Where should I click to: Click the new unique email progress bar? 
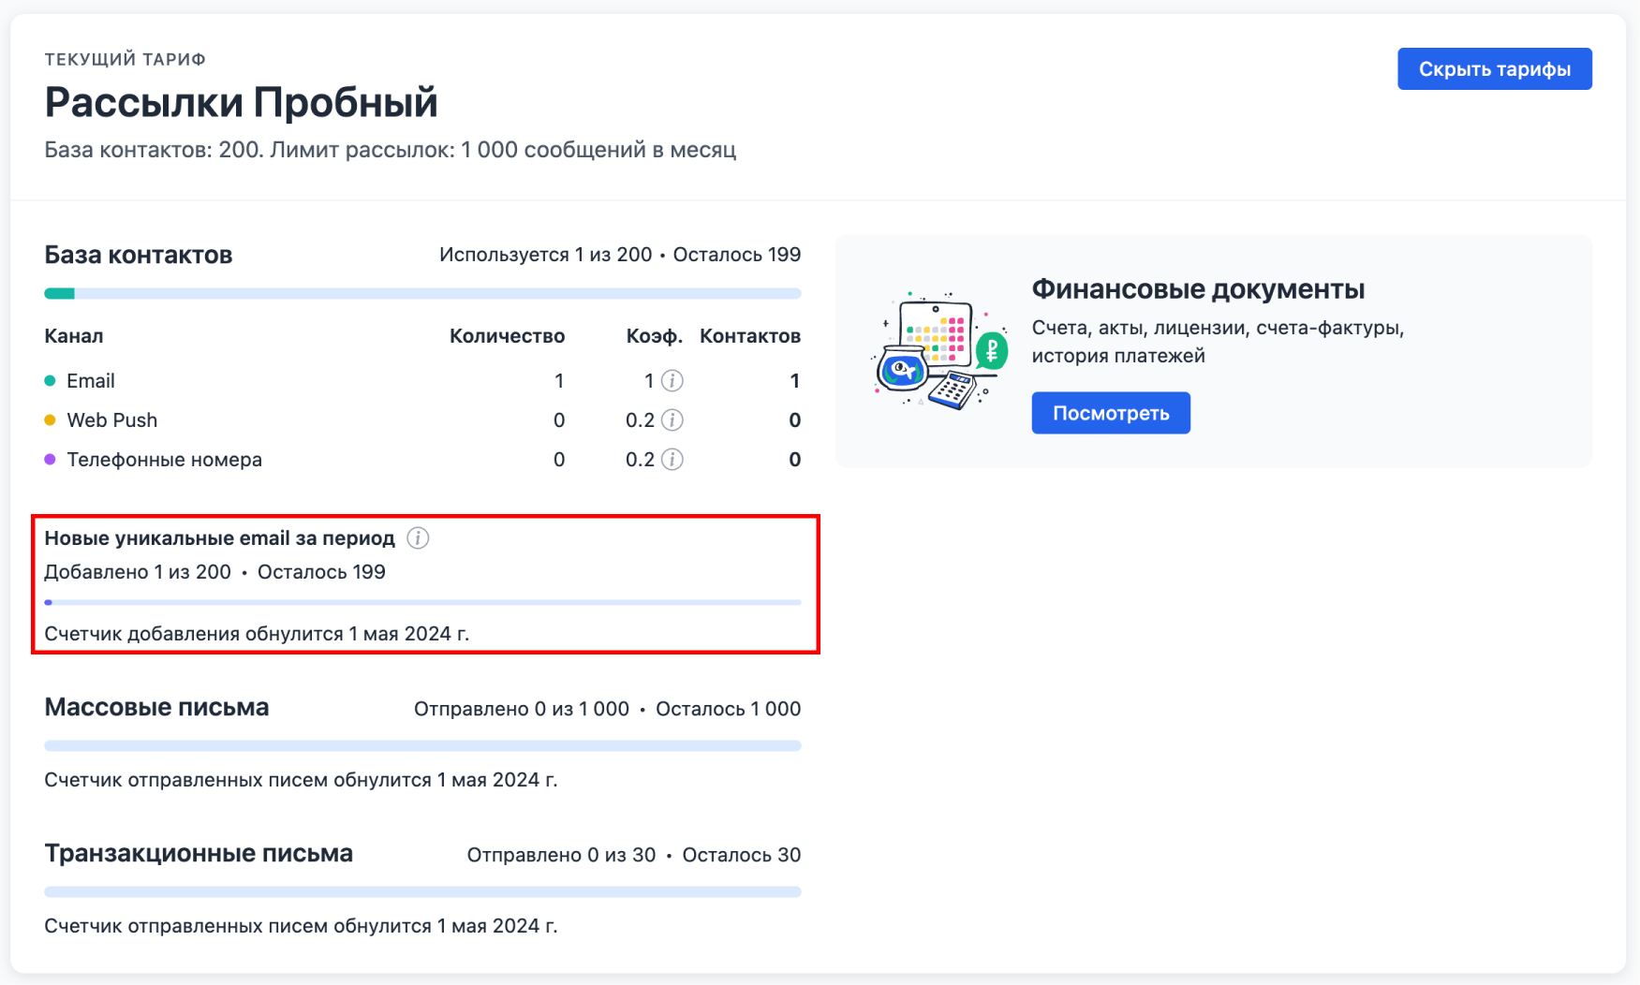422,603
